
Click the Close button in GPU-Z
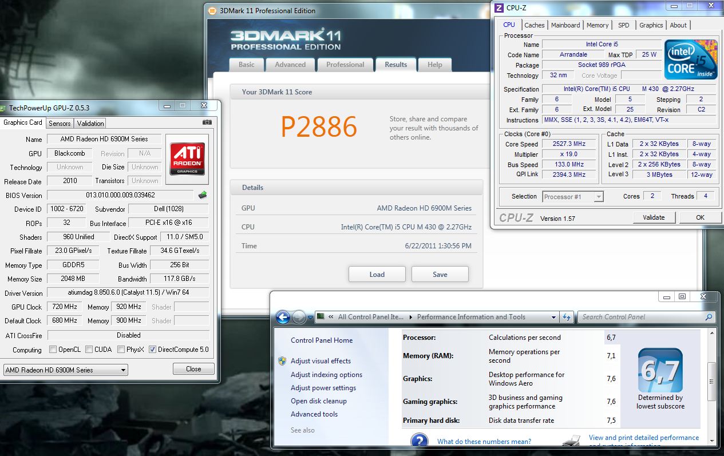point(193,369)
